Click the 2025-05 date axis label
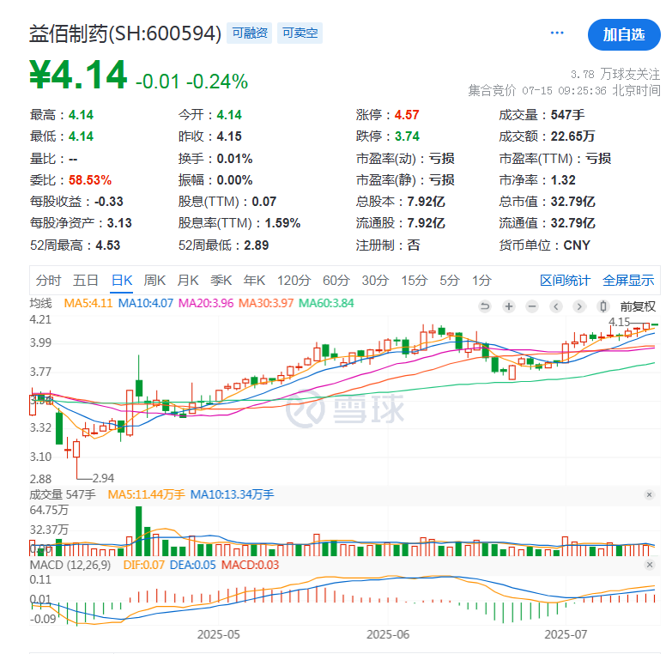Viewport: 666px width, 654px height. (x=218, y=634)
